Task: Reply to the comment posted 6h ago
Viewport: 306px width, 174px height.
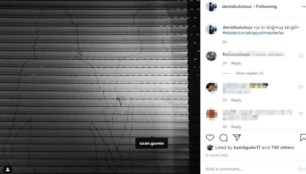Action: tap(236, 127)
